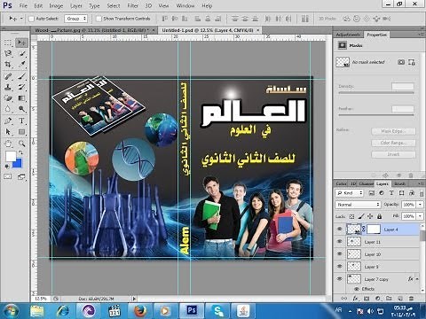Image resolution: width=426 pixels, height=319 pixels.
Task: Hide Layer 4 with eye icon
Action: click(339, 229)
